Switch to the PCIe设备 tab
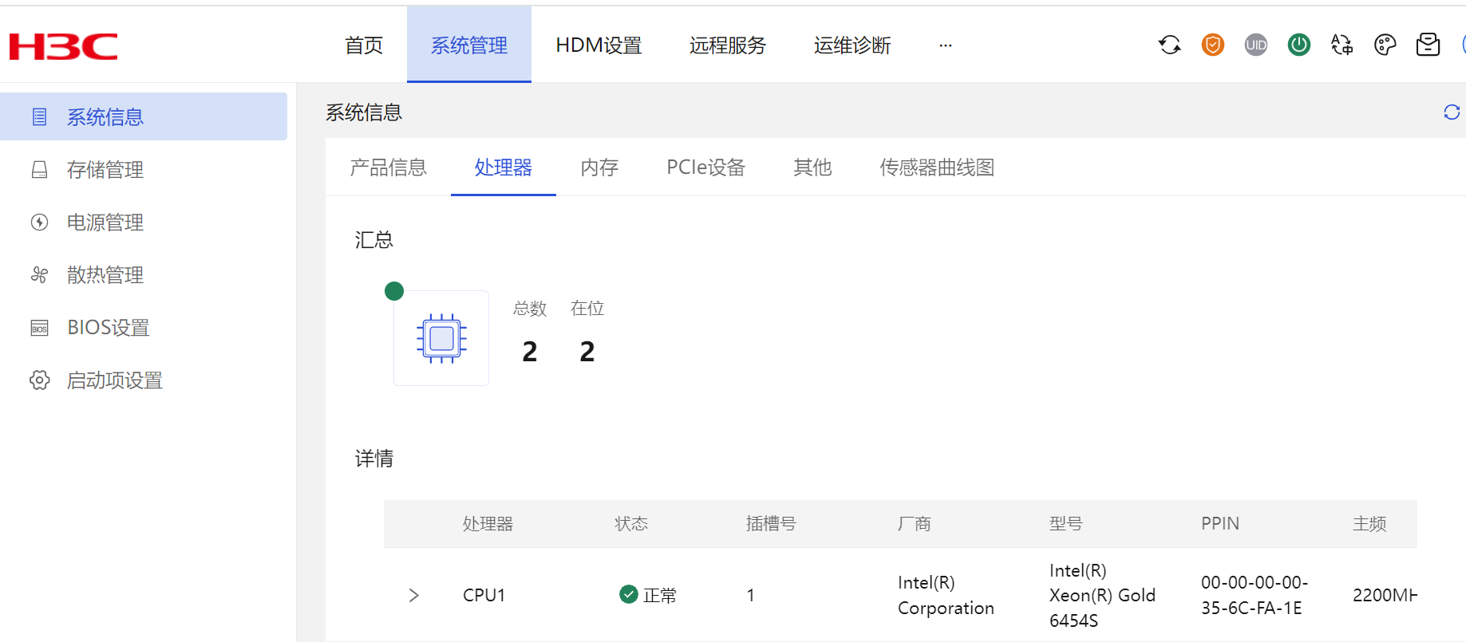This screenshot has width=1466, height=642. tap(705, 167)
